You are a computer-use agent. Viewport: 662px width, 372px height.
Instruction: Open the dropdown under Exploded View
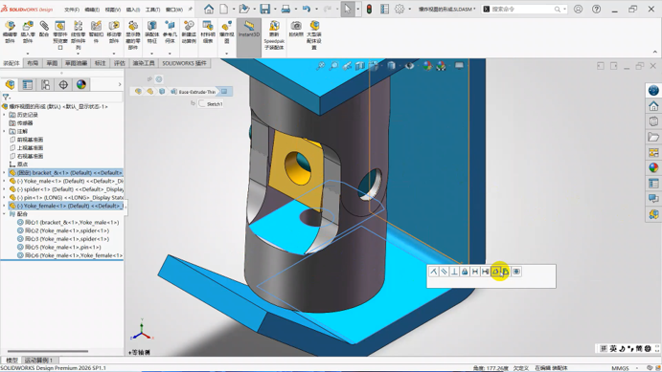click(x=227, y=54)
